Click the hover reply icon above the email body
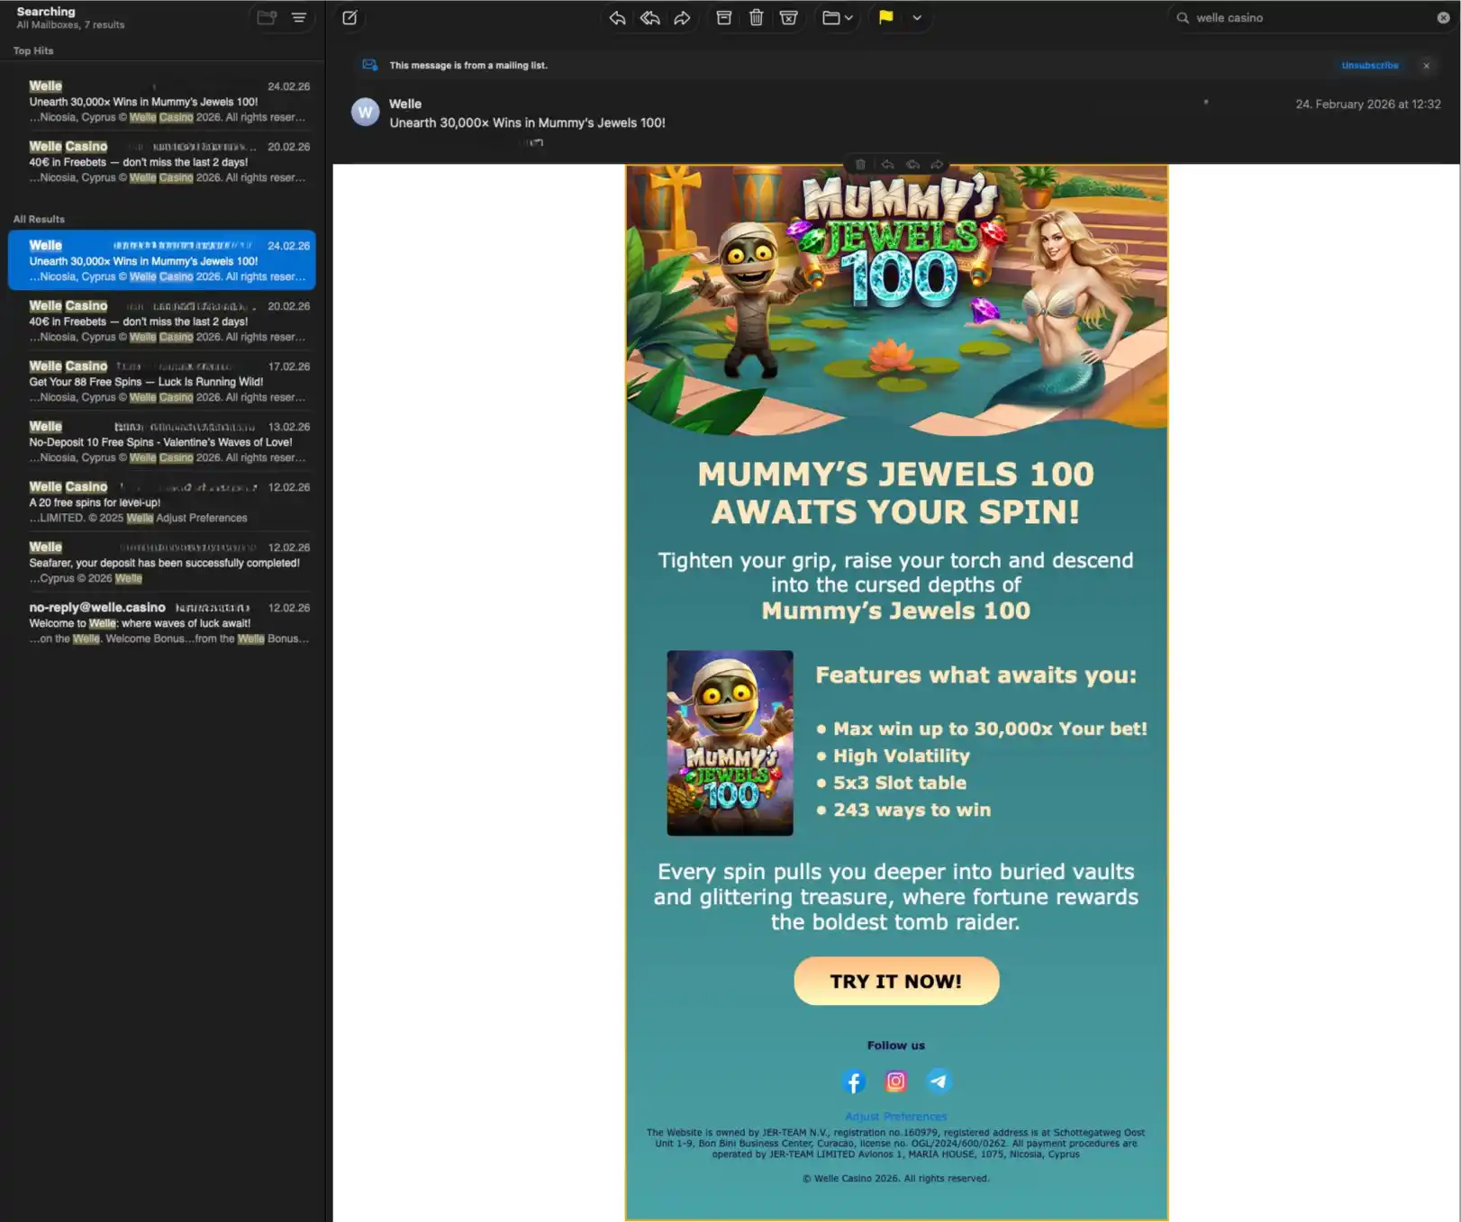The width and height of the screenshot is (1461, 1222). pos(887,165)
